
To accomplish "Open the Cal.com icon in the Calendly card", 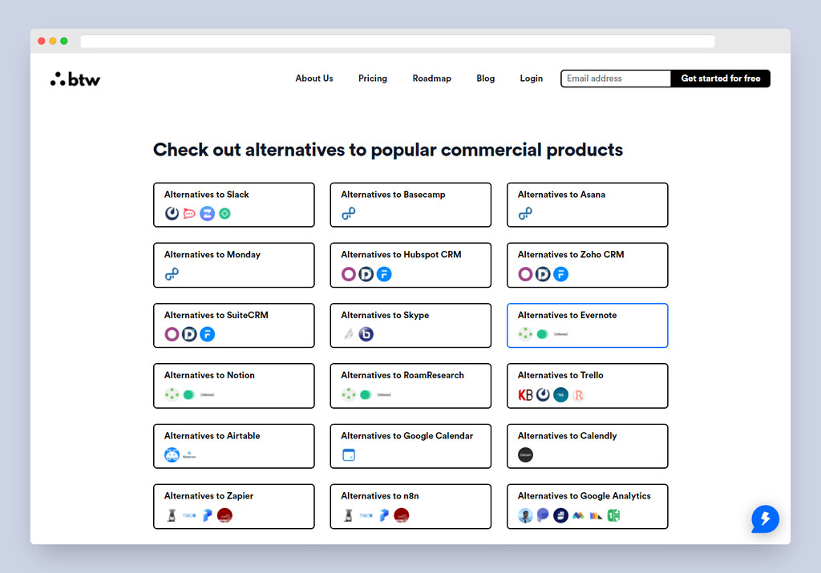I will tap(524, 455).
